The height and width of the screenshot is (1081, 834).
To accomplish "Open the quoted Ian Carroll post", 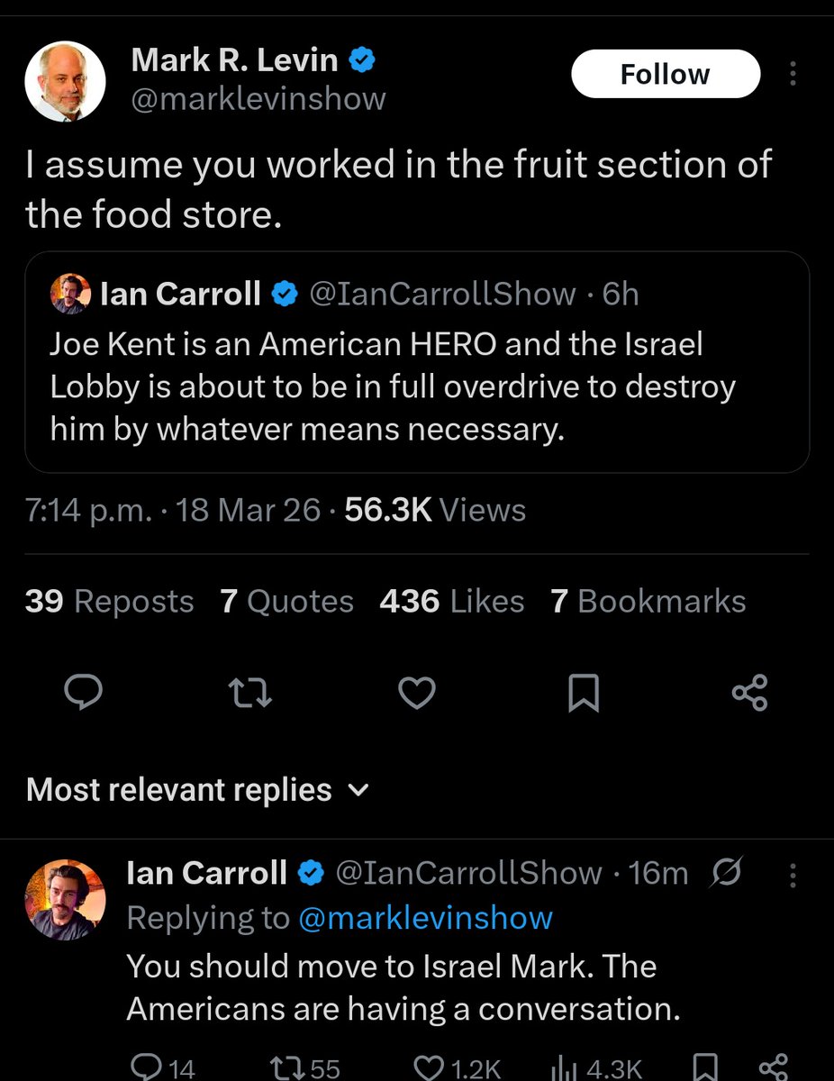I will 417,362.
